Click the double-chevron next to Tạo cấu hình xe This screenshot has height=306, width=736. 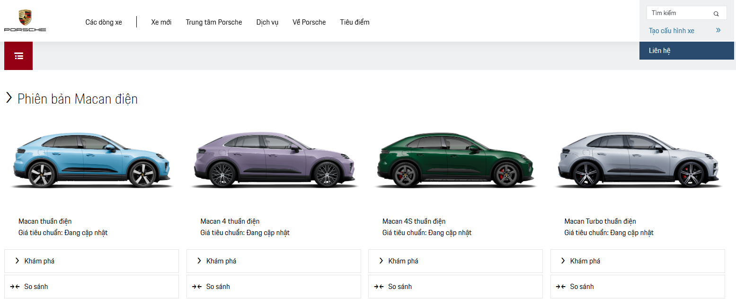click(x=718, y=30)
